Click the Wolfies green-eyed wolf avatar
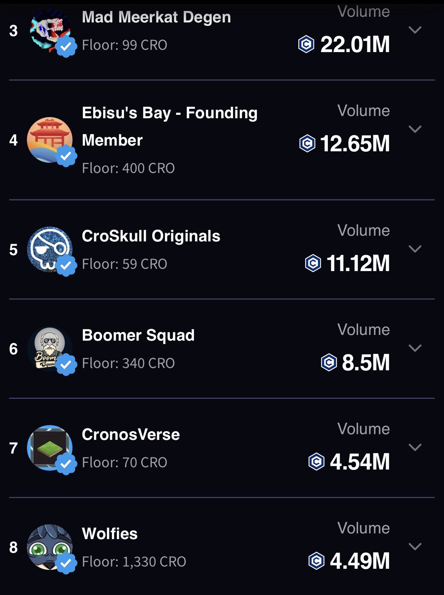Viewport: 444px width, 595px height. click(50, 547)
